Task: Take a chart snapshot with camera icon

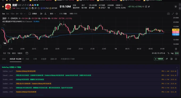Action: point(168,14)
